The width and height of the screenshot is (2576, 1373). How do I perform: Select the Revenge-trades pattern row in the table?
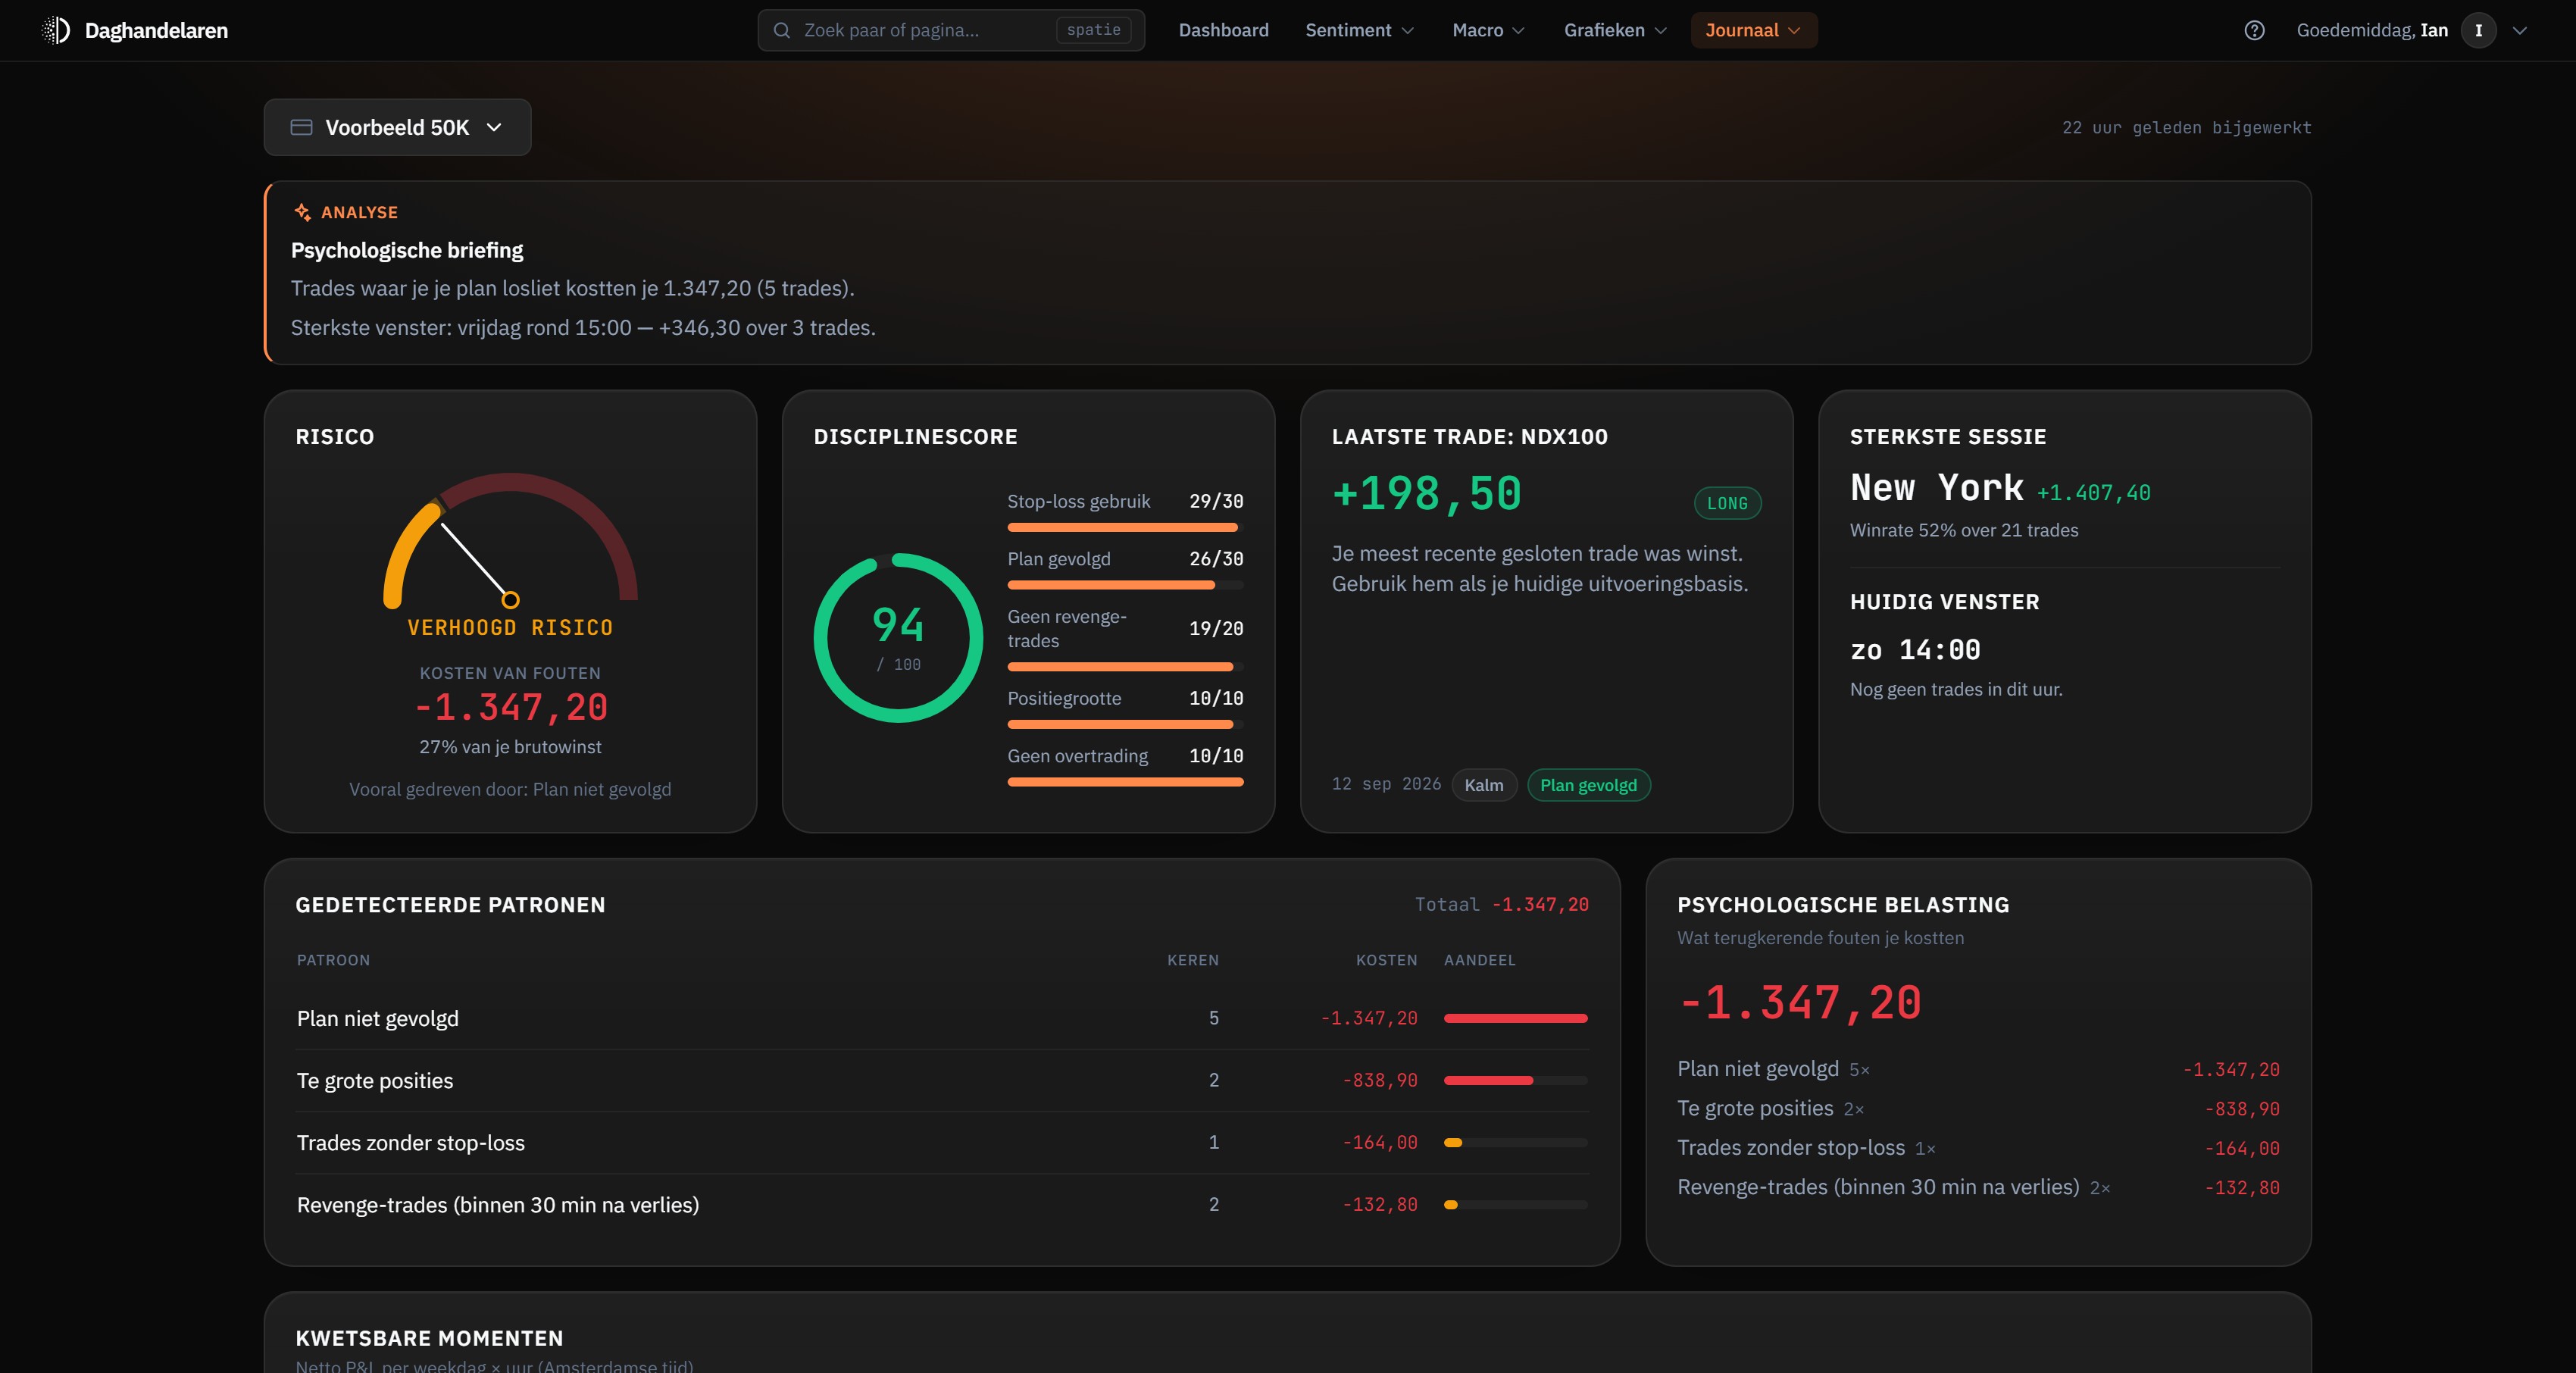(942, 1204)
